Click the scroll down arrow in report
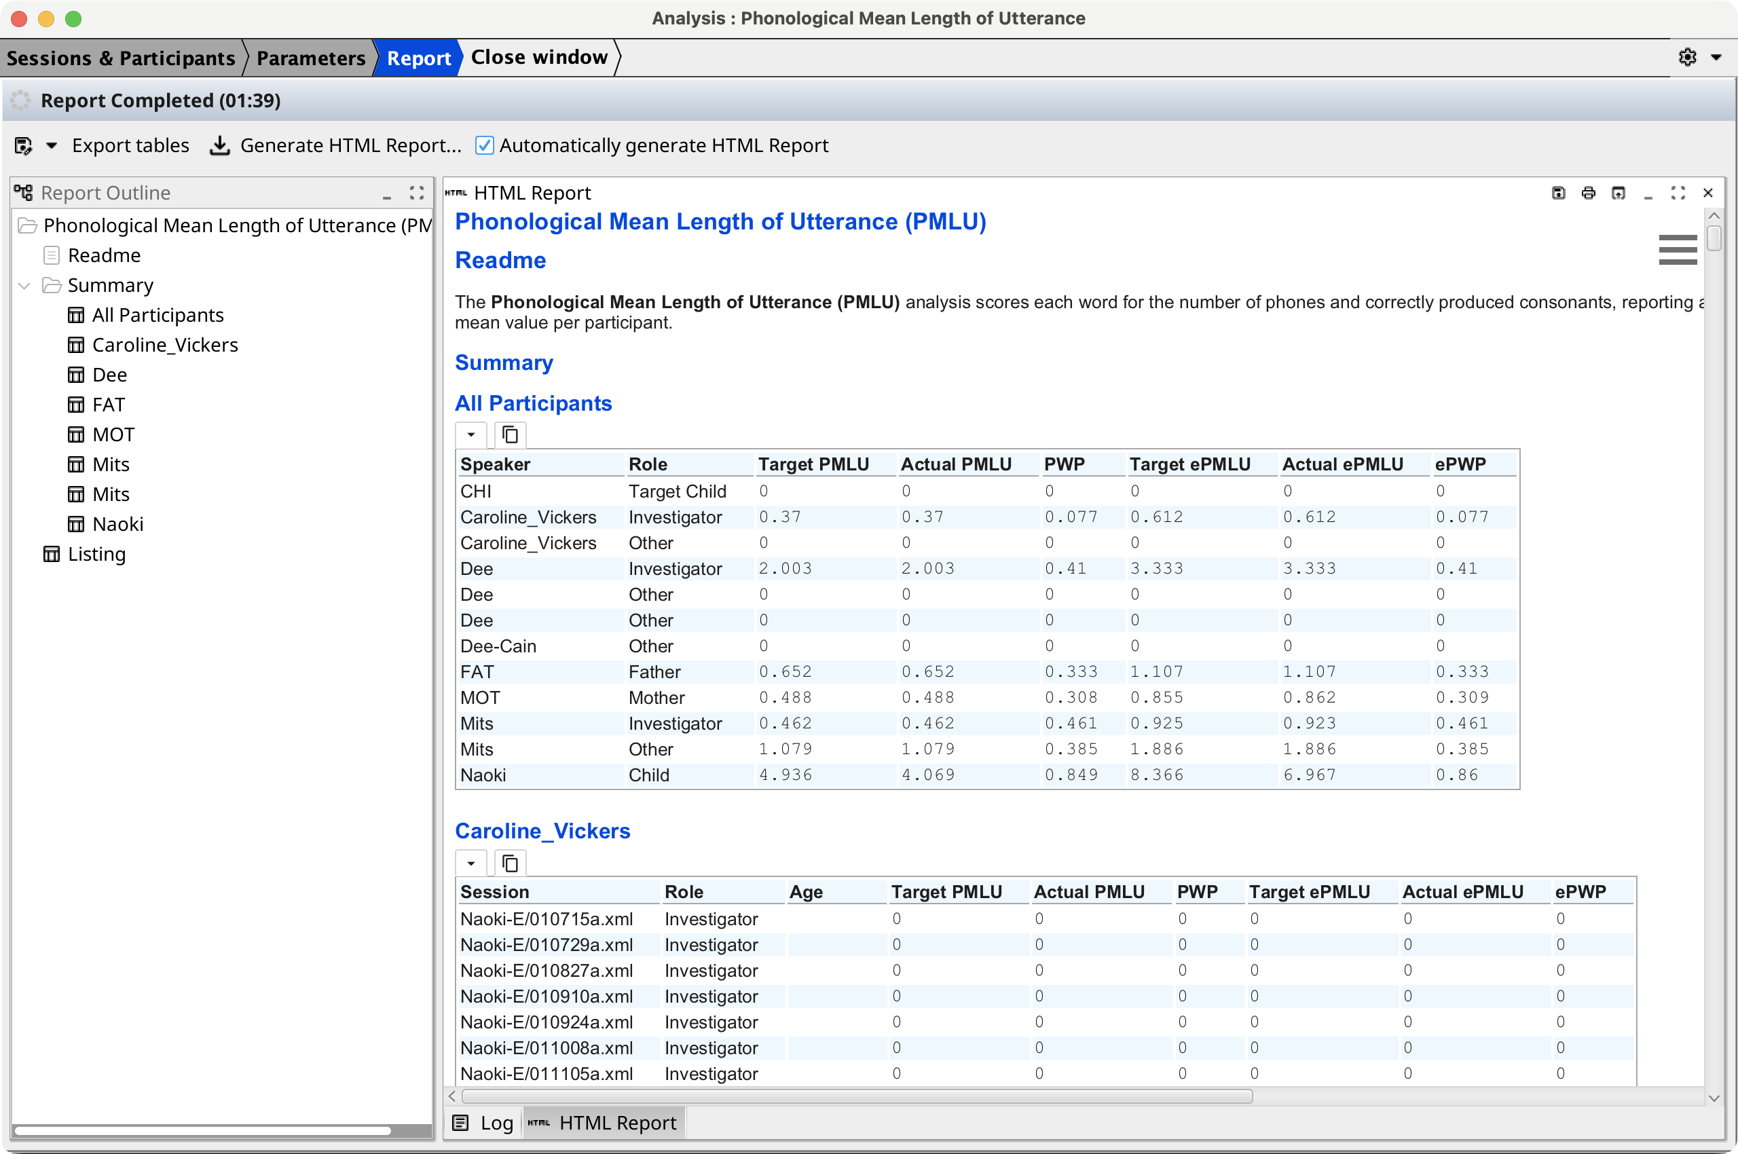 (1714, 1098)
